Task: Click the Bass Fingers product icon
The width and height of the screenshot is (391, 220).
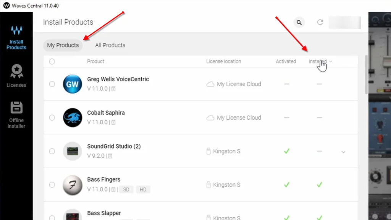Action: [x=72, y=185]
